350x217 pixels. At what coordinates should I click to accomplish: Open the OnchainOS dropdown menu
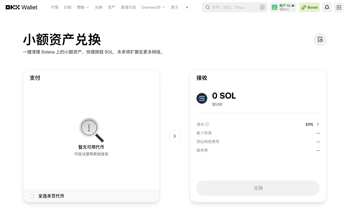point(153,7)
